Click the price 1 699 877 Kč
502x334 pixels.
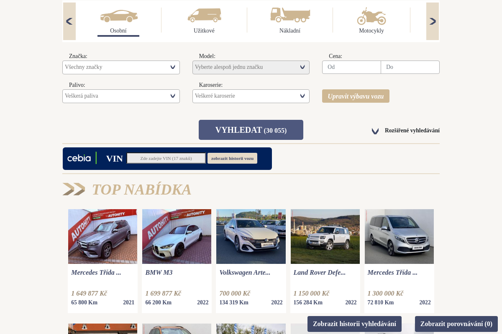[x=163, y=294]
